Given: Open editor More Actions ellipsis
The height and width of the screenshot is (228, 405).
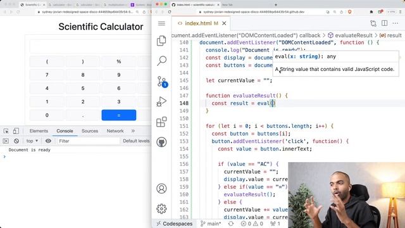Looking at the screenshot, I should [x=395, y=23].
